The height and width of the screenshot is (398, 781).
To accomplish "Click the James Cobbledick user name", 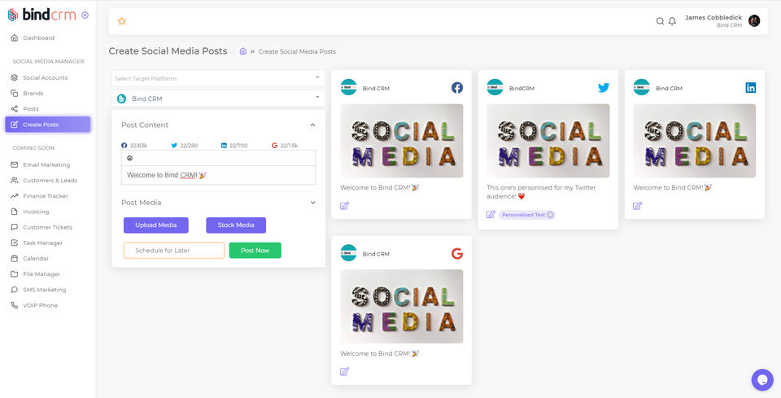I will (x=713, y=17).
